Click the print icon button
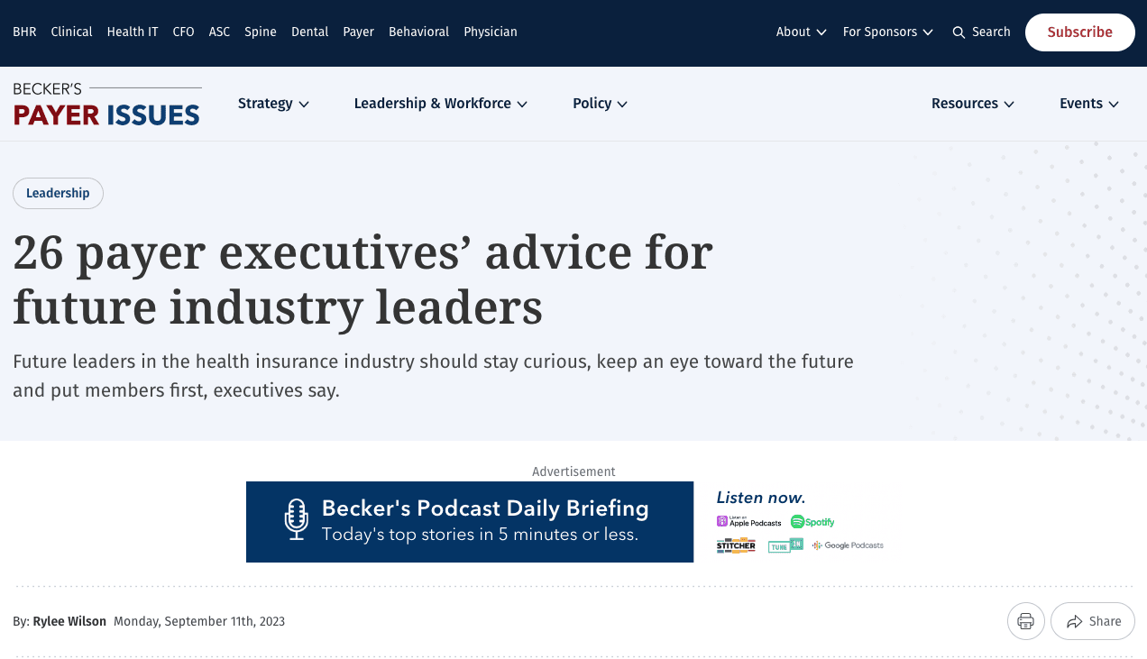This screenshot has width=1147, height=659. click(1025, 621)
